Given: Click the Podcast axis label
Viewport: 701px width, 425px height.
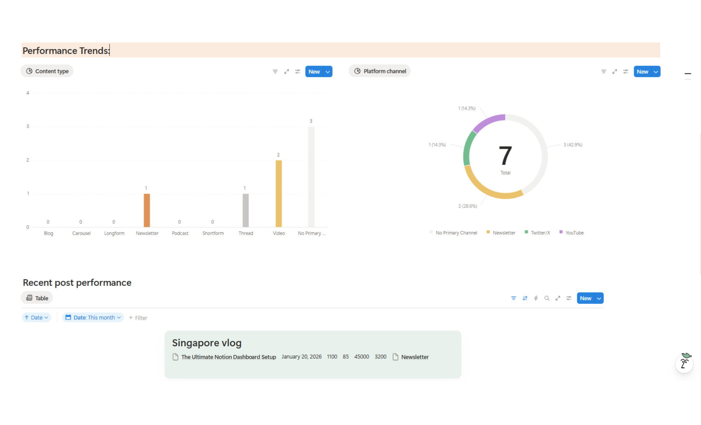Looking at the screenshot, I should coord(180,234).
